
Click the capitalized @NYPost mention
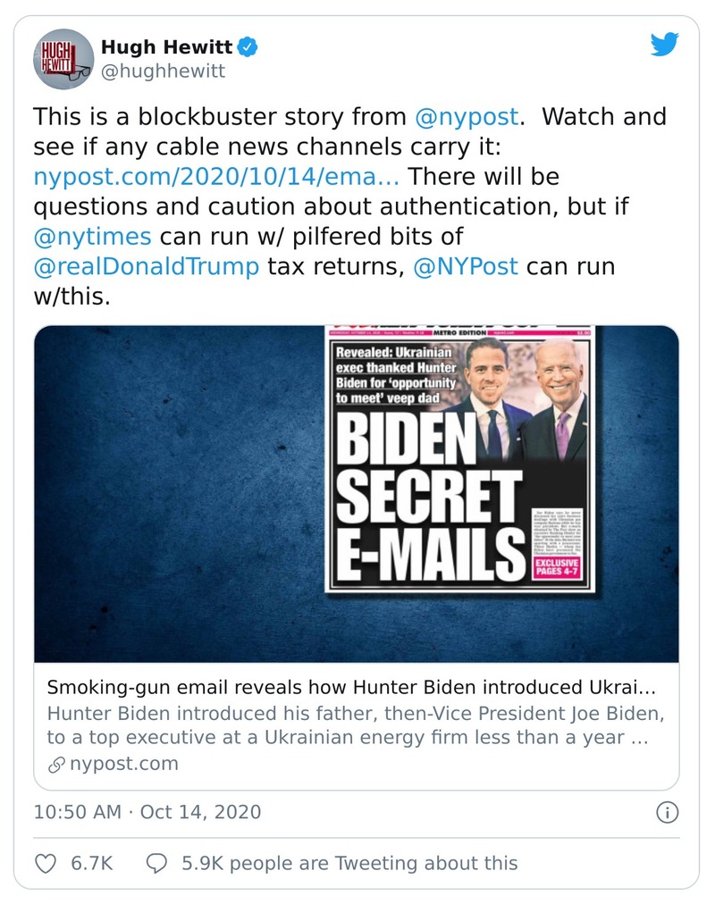coord(465,267)
